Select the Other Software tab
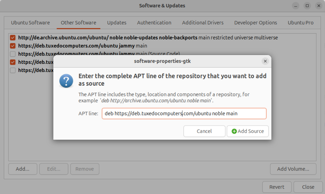 [79, 23]
